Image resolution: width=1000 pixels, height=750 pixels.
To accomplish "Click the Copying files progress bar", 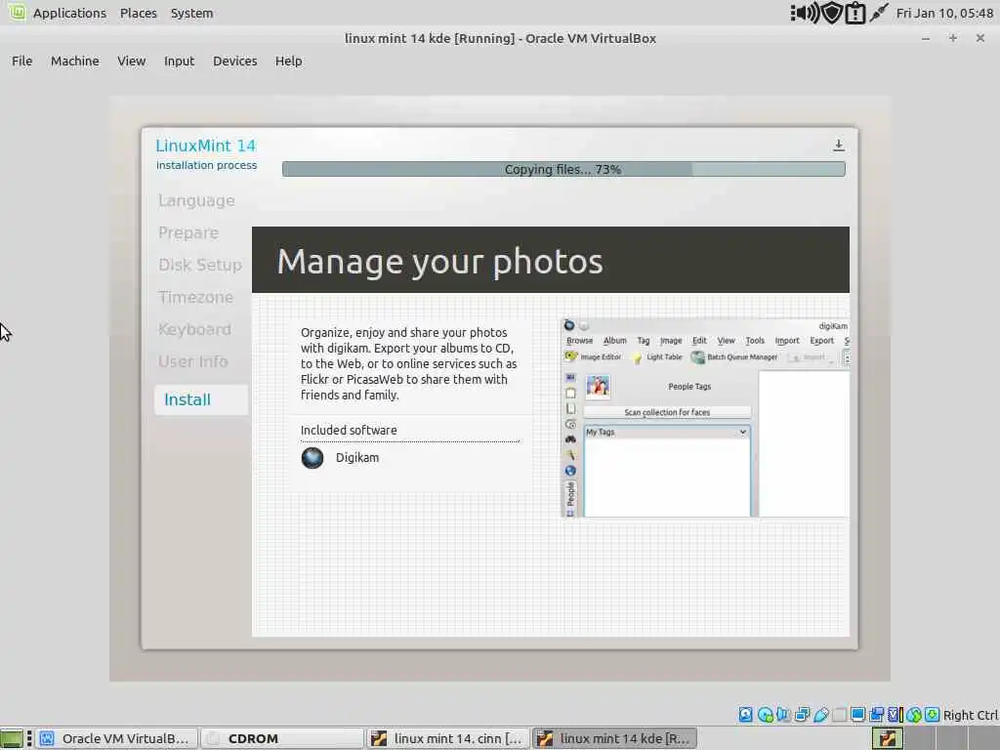I will click(563, 169).
